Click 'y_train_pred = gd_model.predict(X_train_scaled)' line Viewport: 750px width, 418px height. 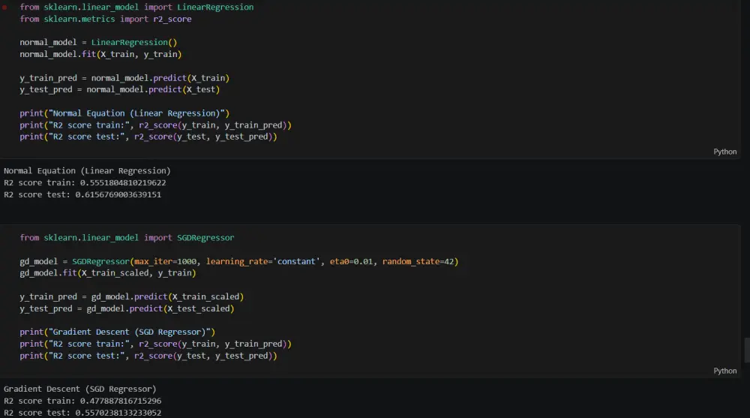coord(131,297)
